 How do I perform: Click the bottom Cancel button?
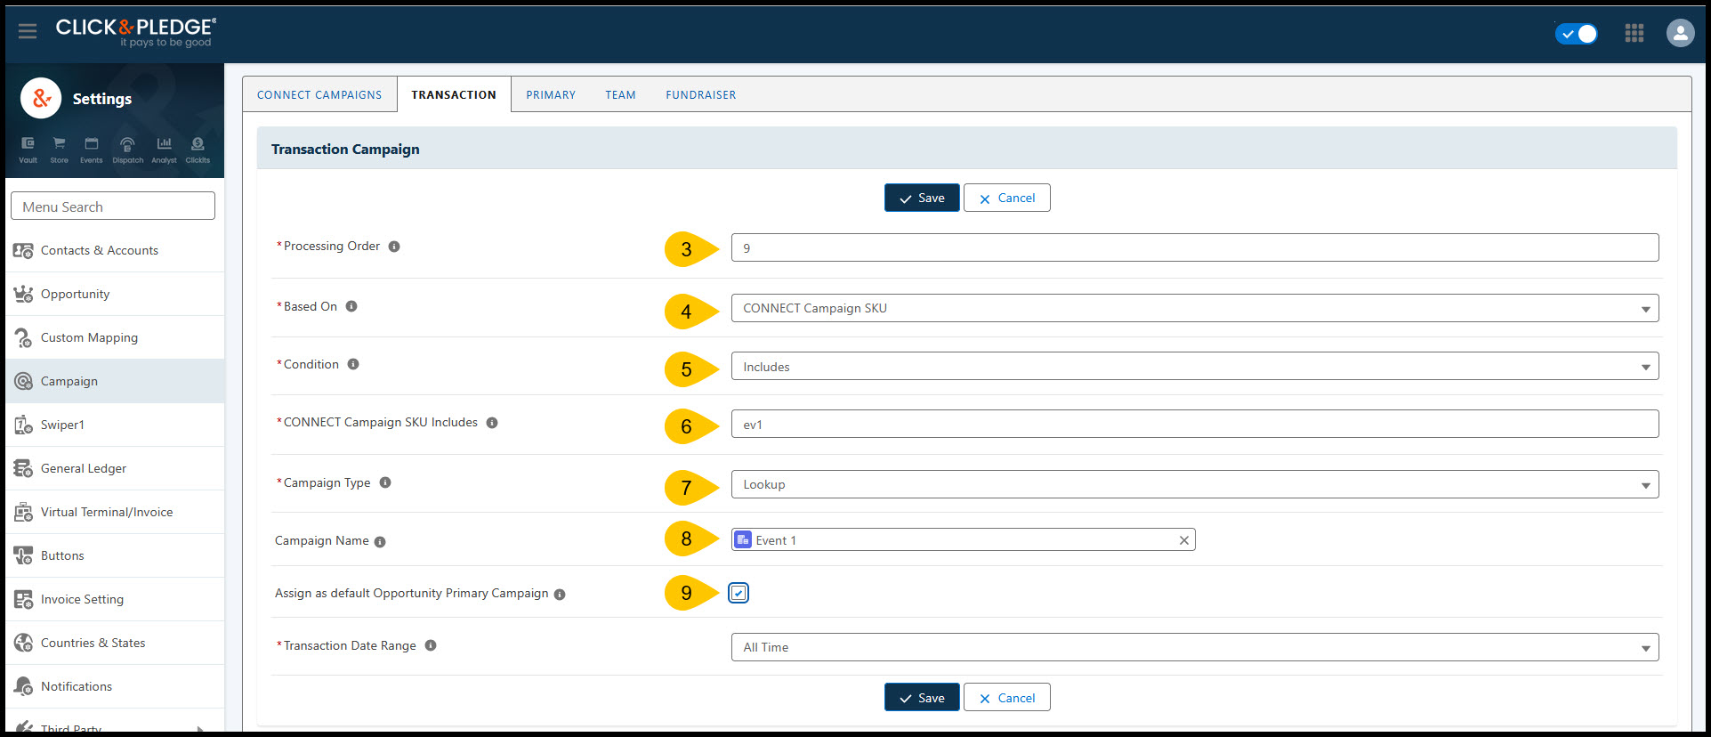1007,698
